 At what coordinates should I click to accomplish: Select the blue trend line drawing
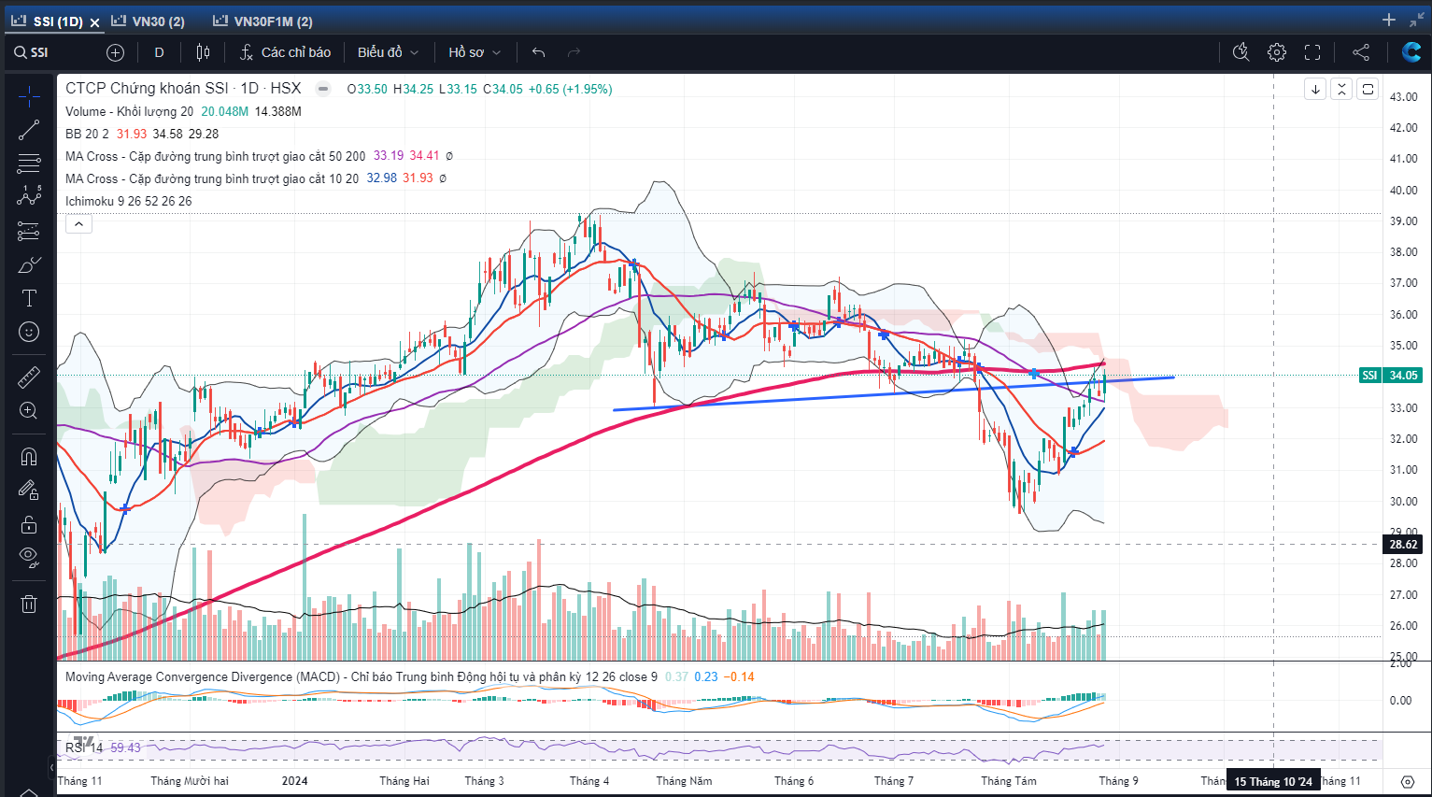click(893, 393)
